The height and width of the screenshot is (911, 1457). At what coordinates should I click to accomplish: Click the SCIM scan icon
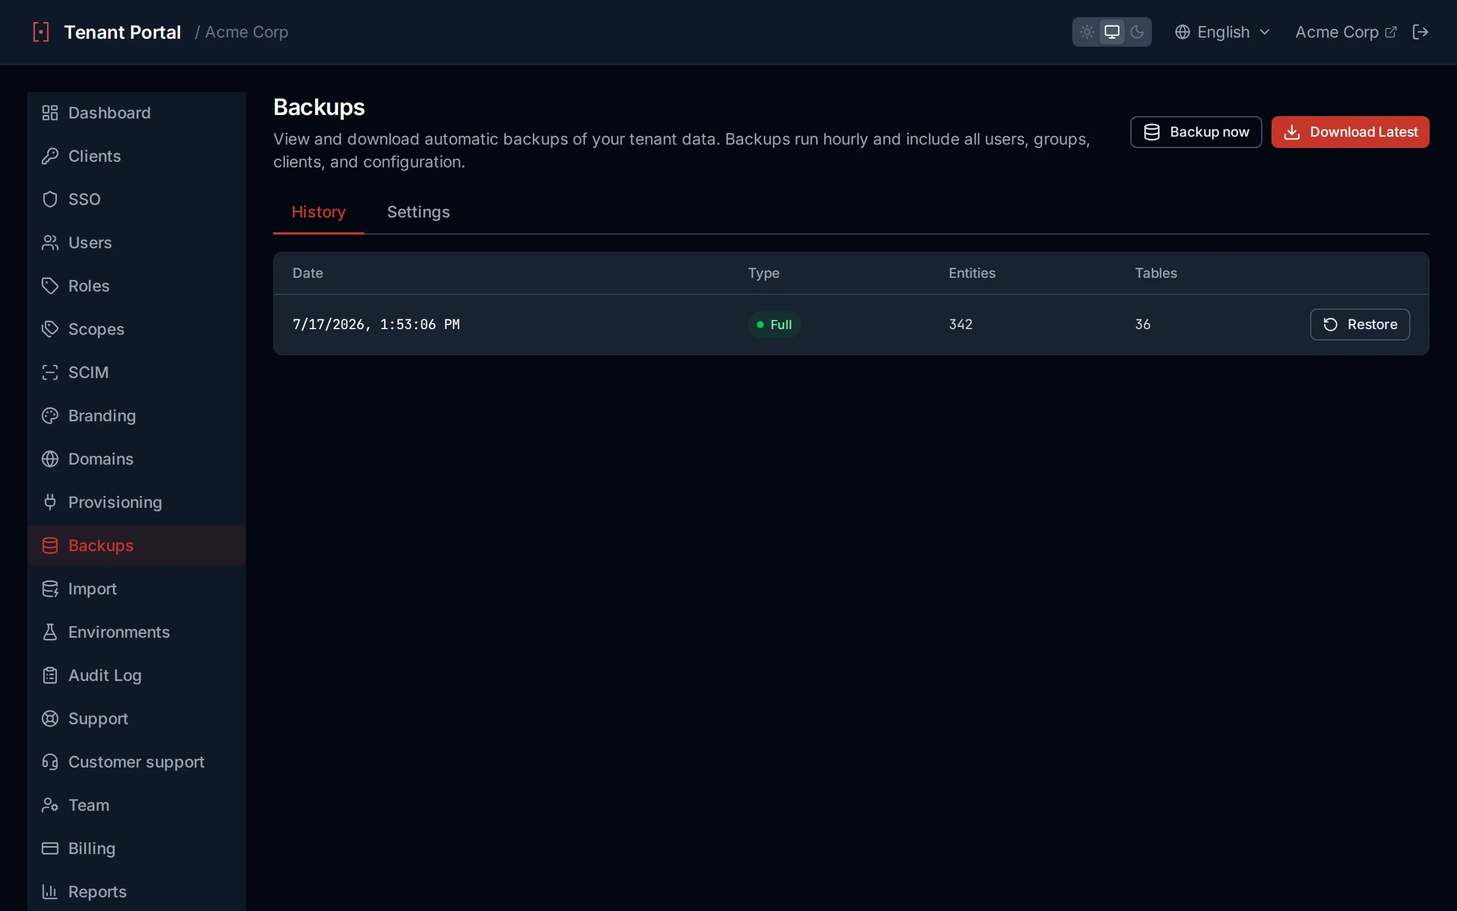(x=50, y=372)
